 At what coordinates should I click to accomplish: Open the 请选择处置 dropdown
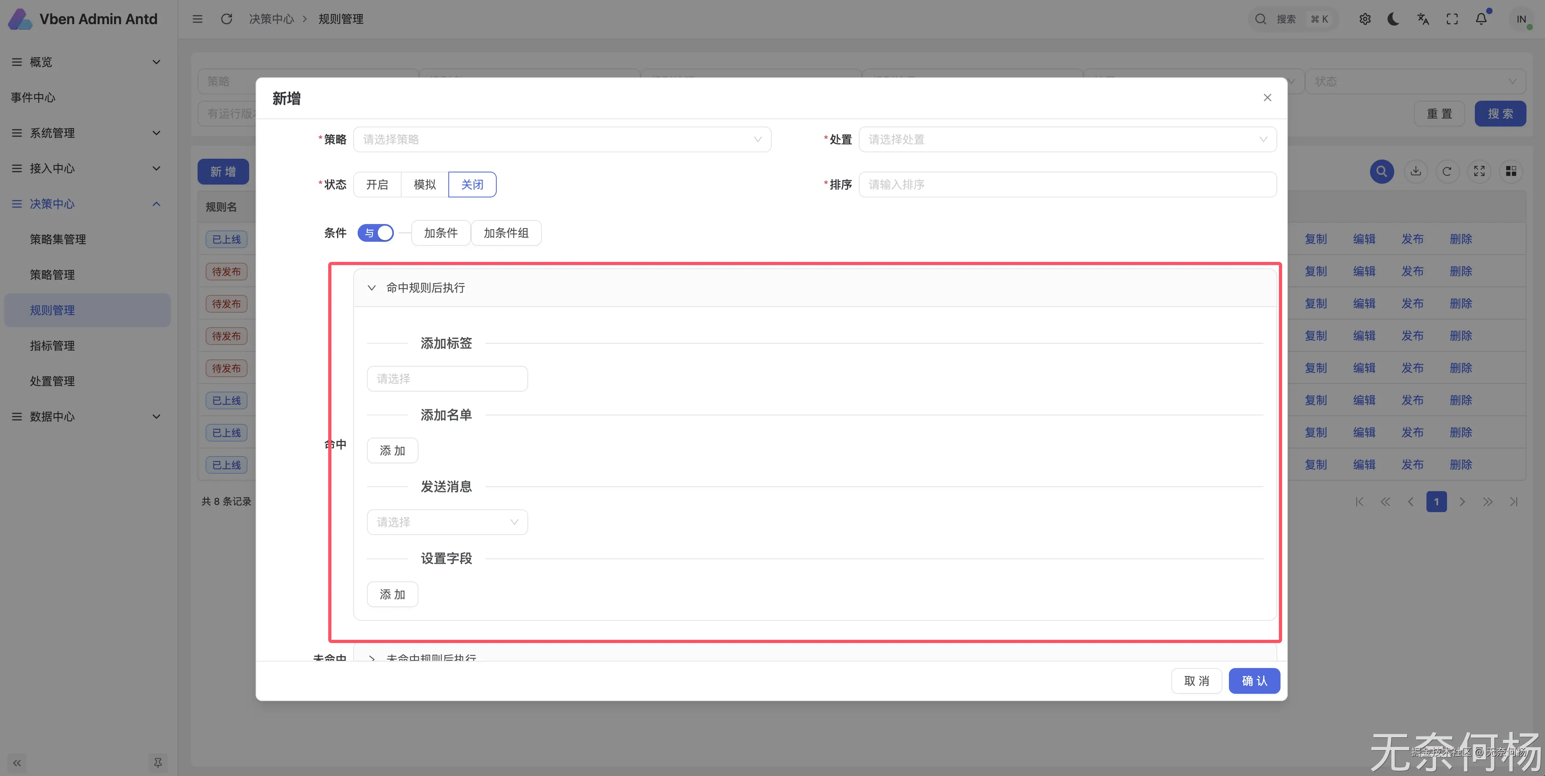point(1067,140)
